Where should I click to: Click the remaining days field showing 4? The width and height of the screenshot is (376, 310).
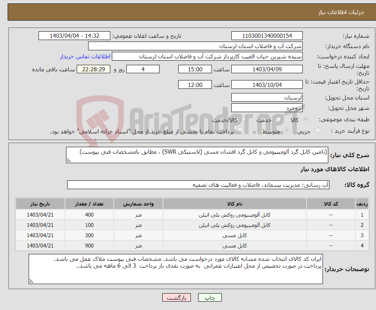[143, 69]
